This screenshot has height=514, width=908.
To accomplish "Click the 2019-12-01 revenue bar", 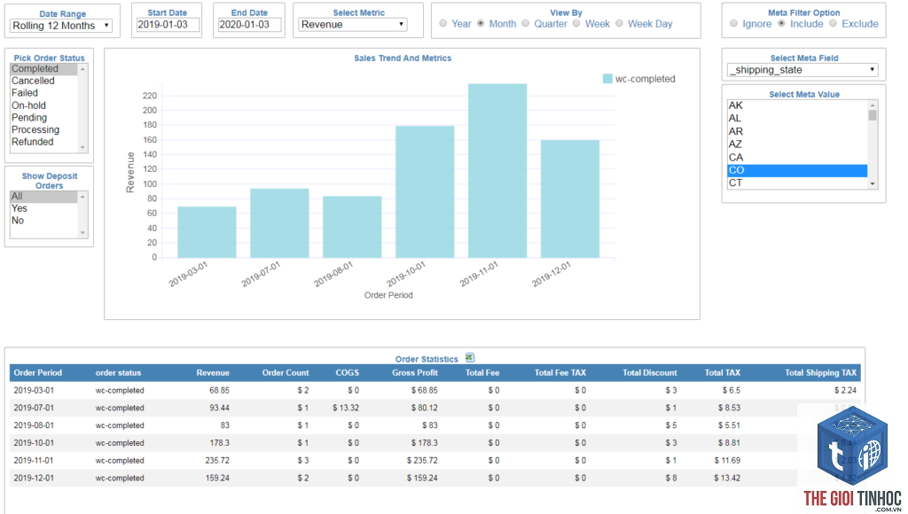I will [x=570, y=199].
